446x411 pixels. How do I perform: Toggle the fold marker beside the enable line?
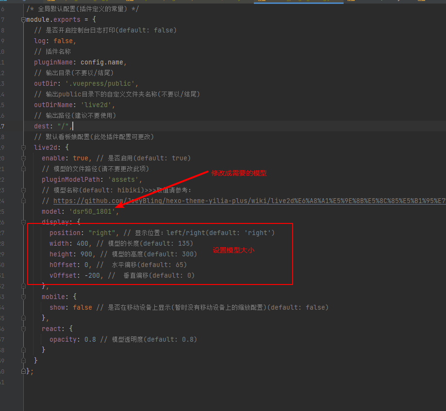pos(23,158)
